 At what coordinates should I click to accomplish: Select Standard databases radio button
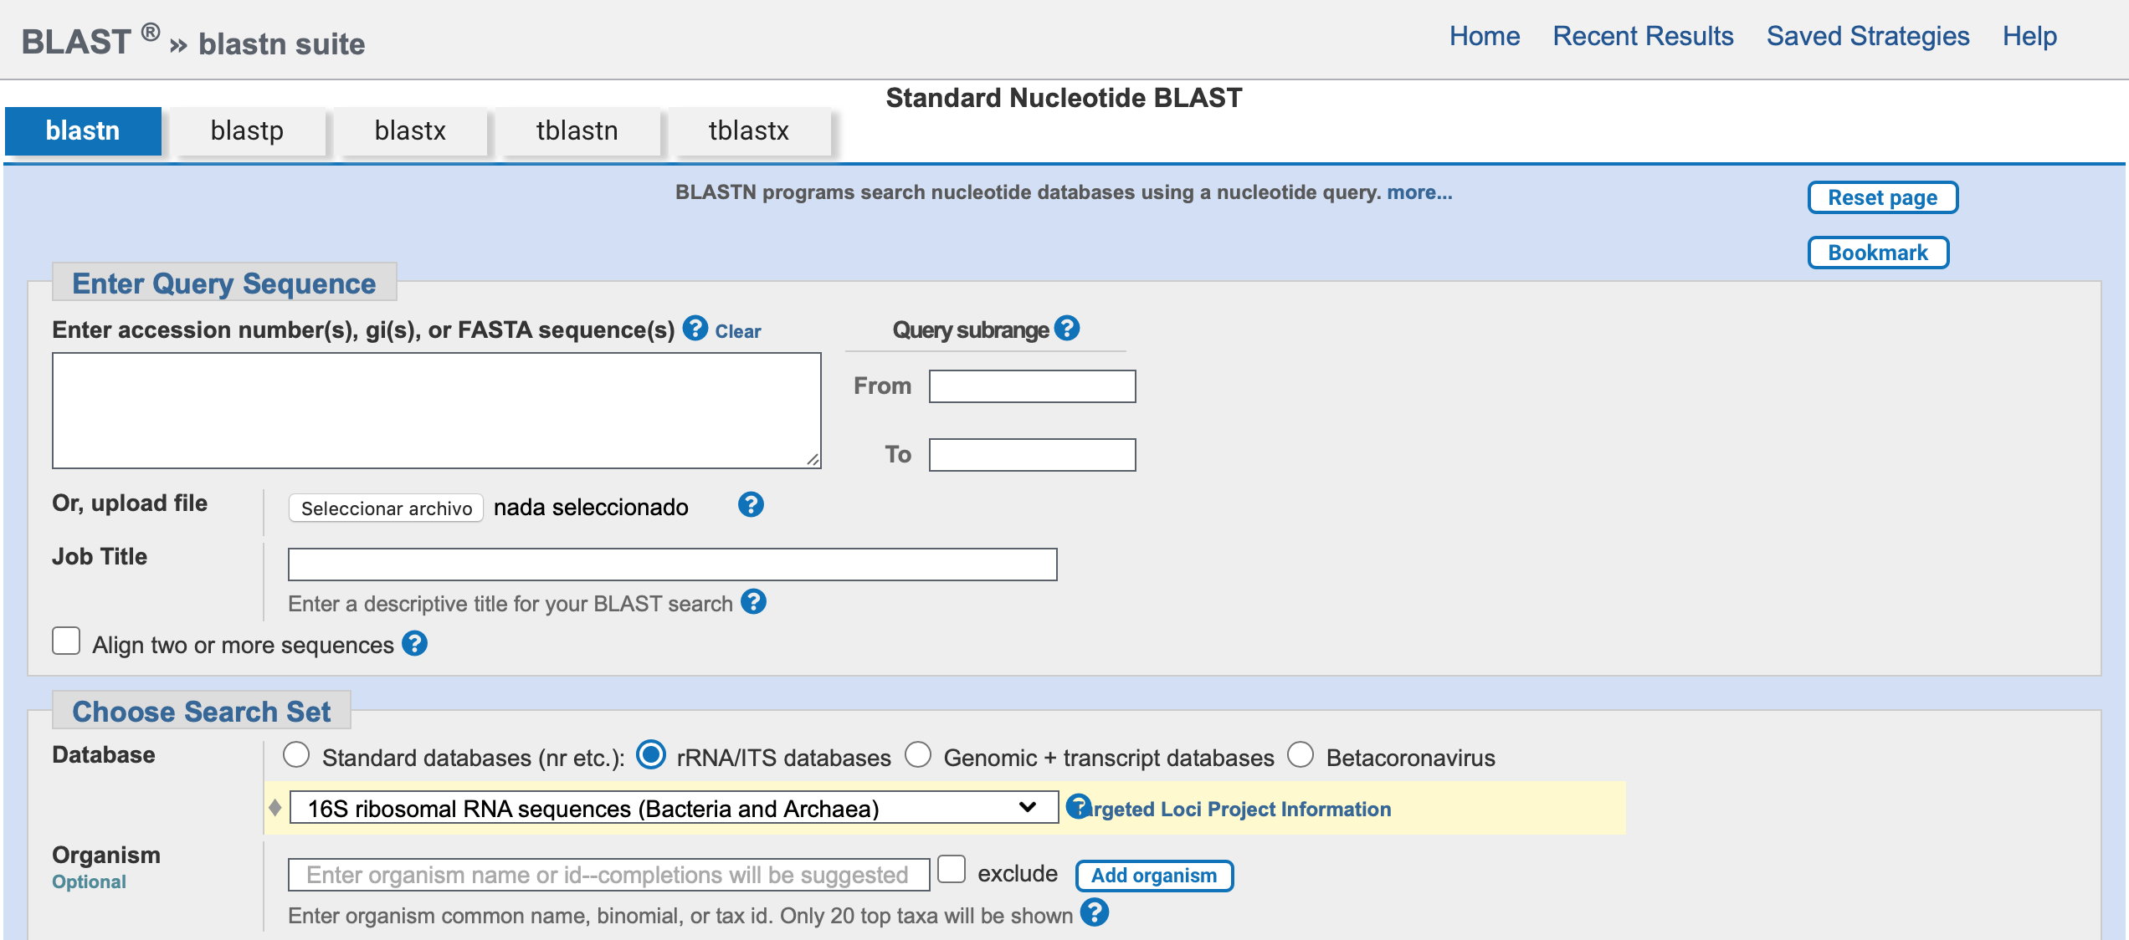coord(296,755)
